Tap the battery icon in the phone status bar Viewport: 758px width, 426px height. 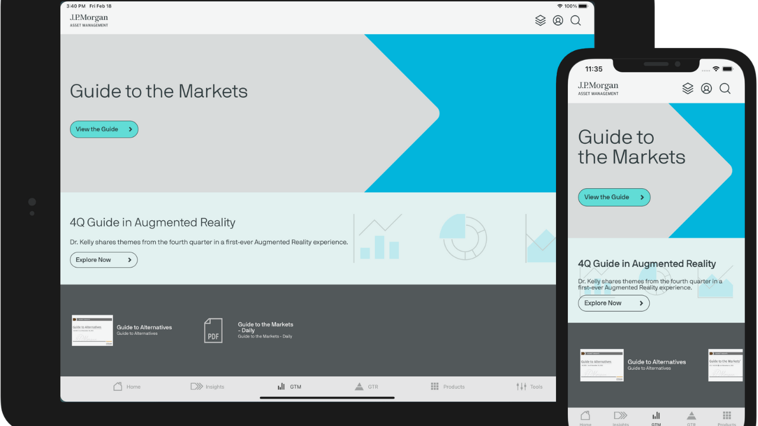pos(728,69)
